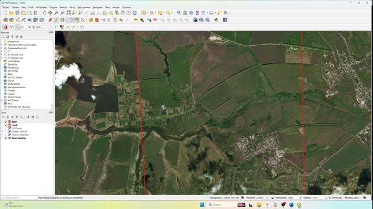Select the Zoom Out magnifier tool
The height and width of the screenshot is (209, 373).
62,13
